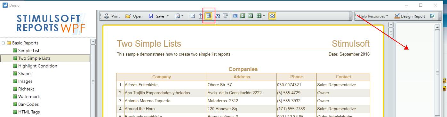Open the HTML Tags report
The width and height of the screenshot is (447, 117).
pos(29,112)
